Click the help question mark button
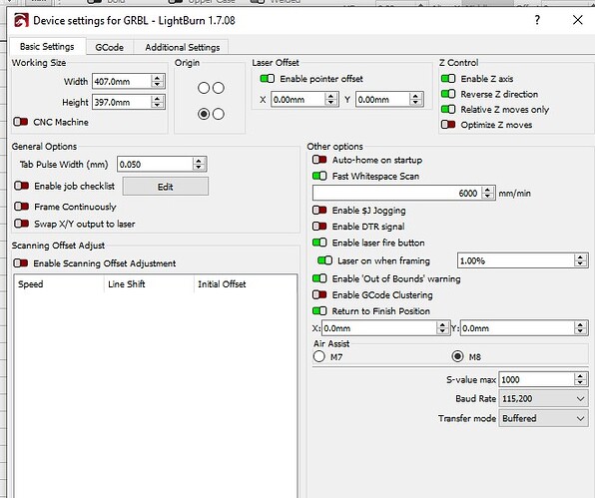Screen dimensions: 595x498 pyautogui.click(x=537, y=20)
